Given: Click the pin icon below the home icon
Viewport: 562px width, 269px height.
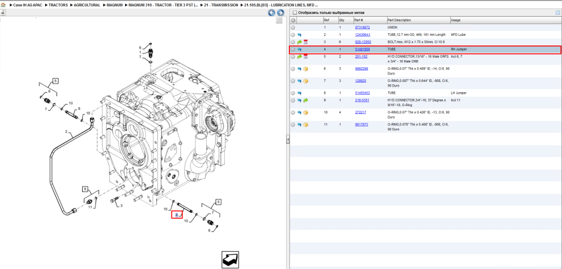Looking at the screenshot, I should click(x=3, y=12).
